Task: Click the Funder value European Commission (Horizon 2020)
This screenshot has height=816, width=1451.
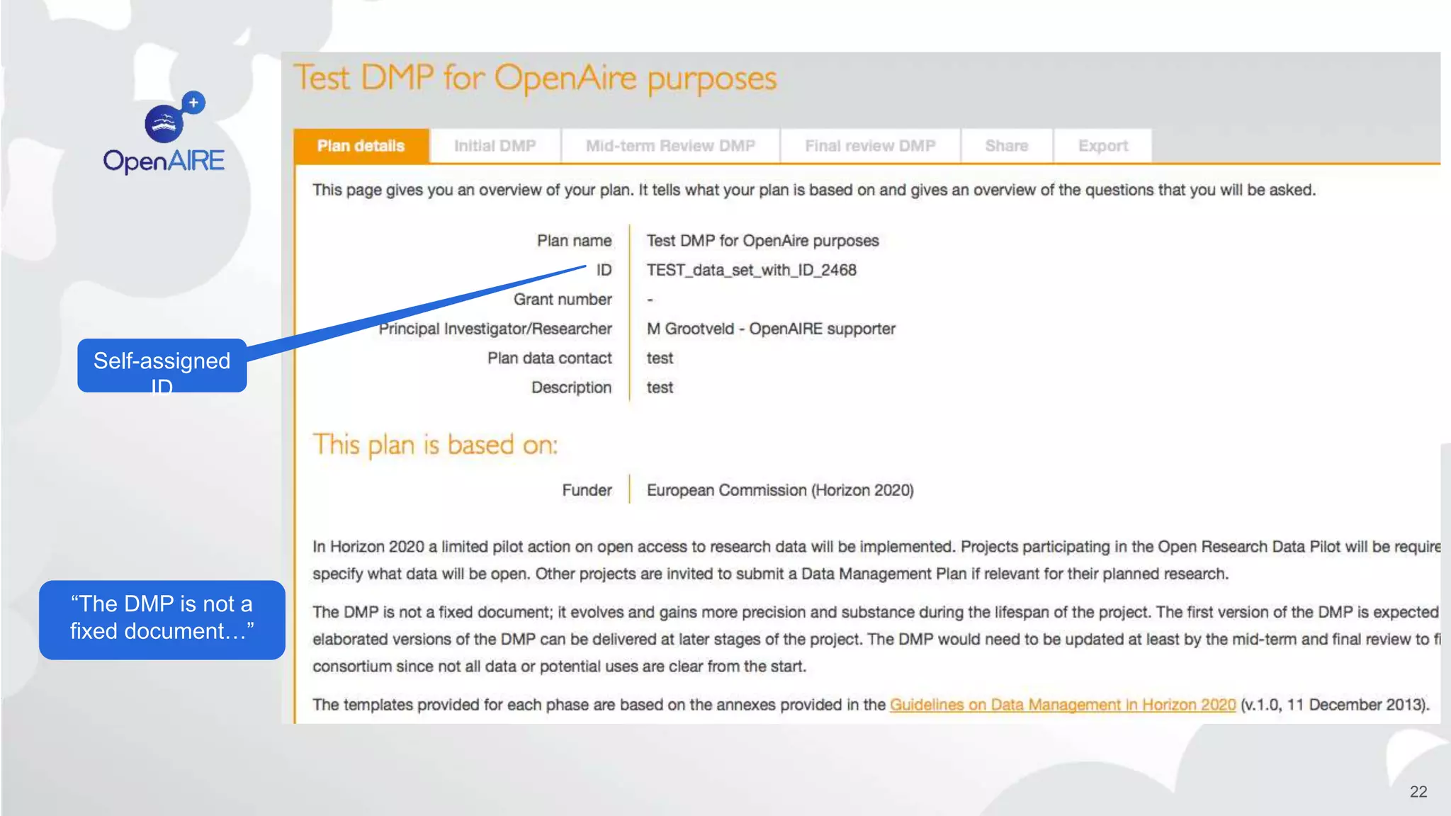Action: coord(780,490)
